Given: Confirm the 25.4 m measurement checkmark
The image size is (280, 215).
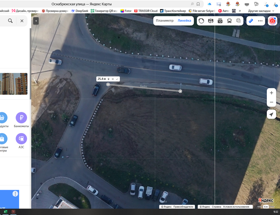Looking at the screenshot, I should [x=117, y=79].
